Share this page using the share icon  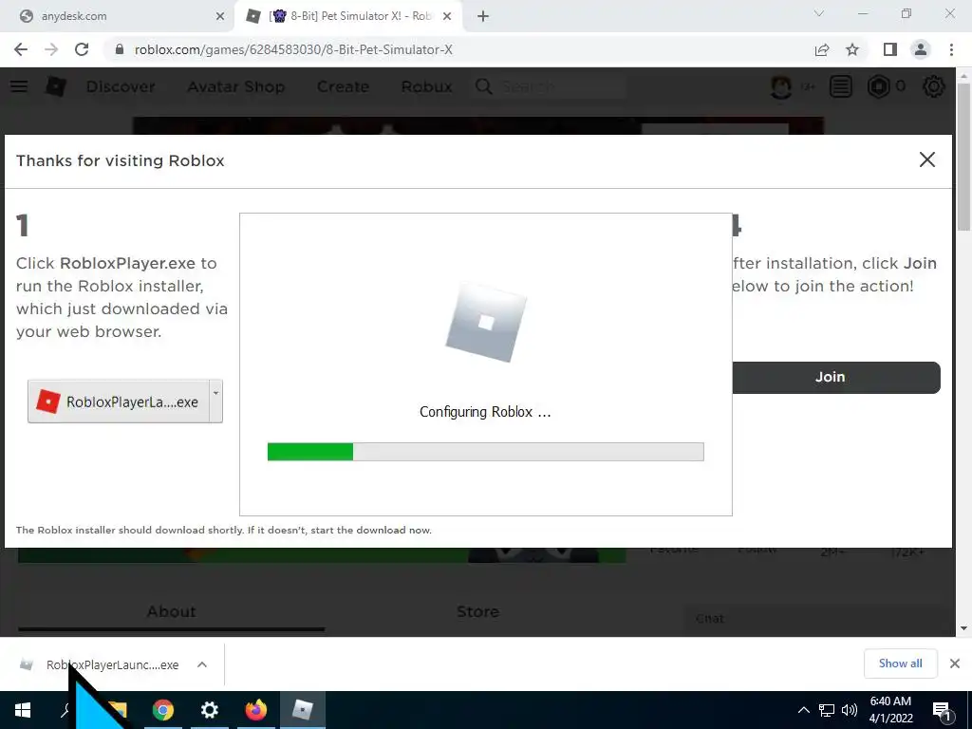(x=822, y=49)
